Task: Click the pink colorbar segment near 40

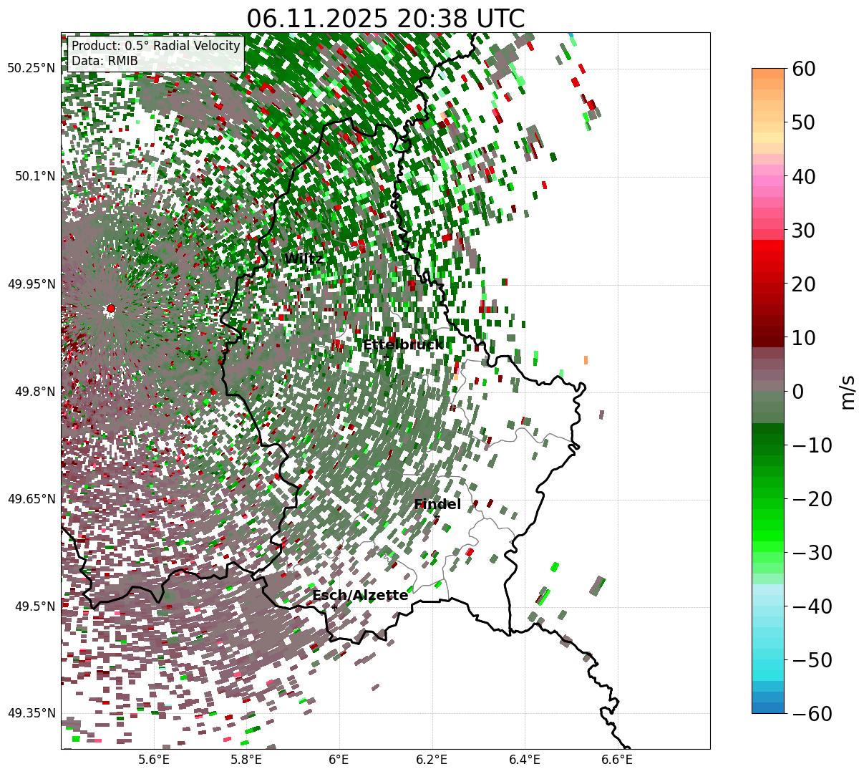Action: (x=768, y=181)
